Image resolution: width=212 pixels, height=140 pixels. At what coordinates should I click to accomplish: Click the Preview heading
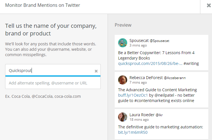click(x=123, y=25)
